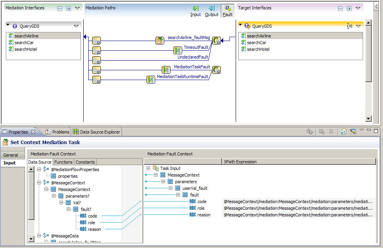Open Mediation Interfaces panel dropdown menu
Viewport: 383px width, 248px height.
coord(77,8)
